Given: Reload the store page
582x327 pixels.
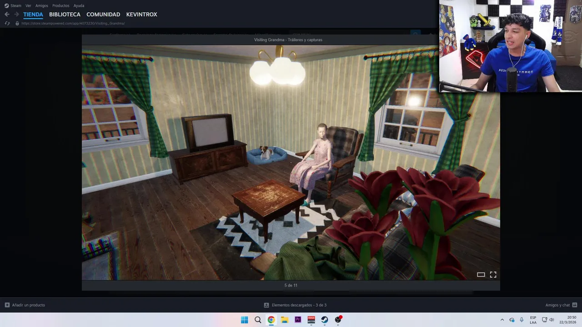Looking at the screenshot, I should point(7,23).
